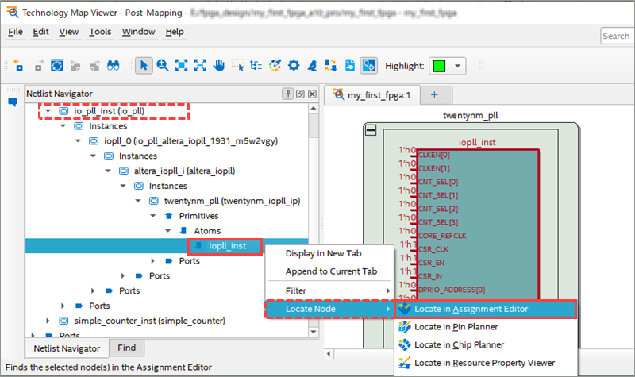Choose the hand pan tool
This screenshot has width=635, height=377.
tap(219, 66)
